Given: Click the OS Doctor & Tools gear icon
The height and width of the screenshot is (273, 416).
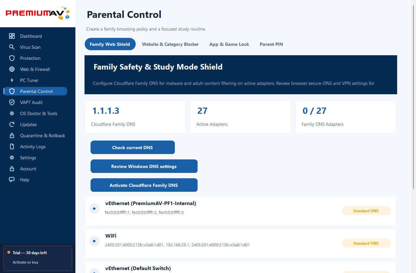Looking at the screenshot, I should (x=12, y=113).
